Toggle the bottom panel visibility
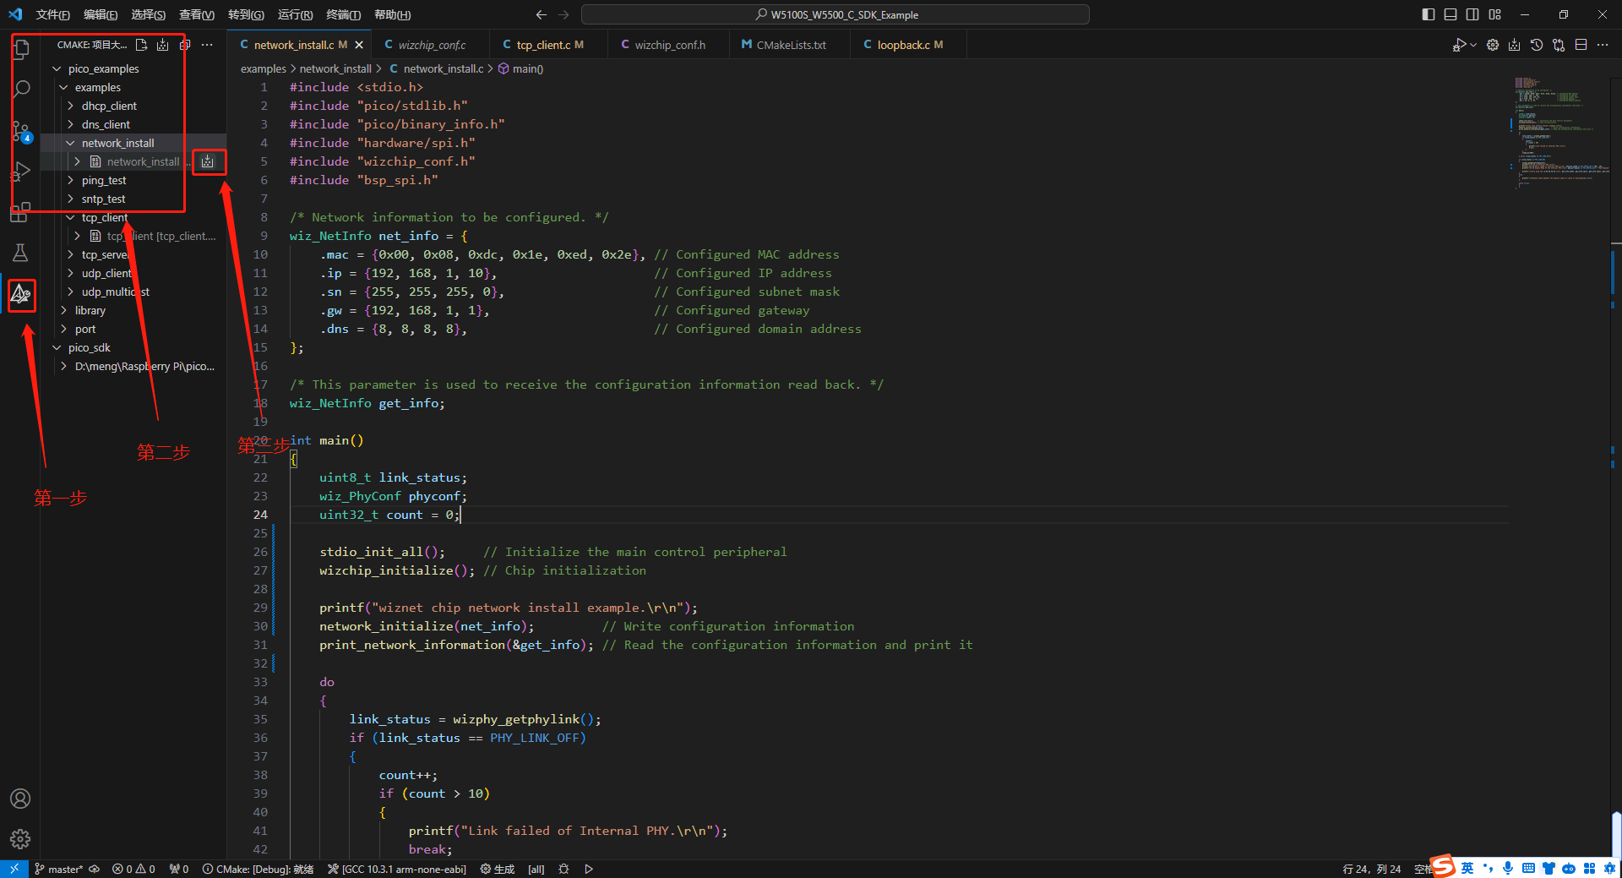The image size is (1622, 878). click(x=1451, y=14)
